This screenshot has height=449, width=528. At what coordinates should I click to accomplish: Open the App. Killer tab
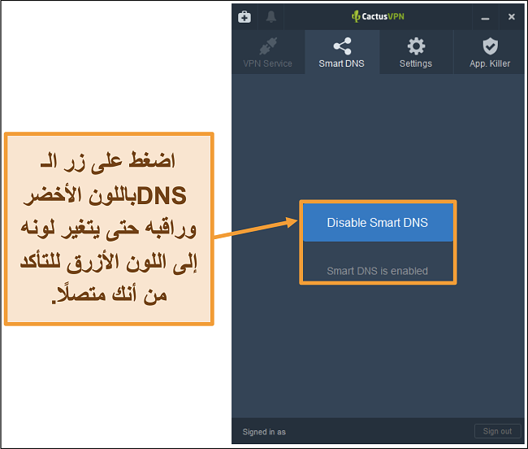(490, 53)
